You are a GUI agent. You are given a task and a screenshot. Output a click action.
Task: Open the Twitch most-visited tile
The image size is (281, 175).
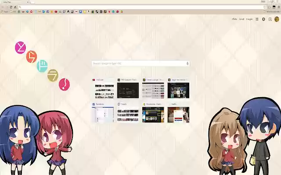128,113
